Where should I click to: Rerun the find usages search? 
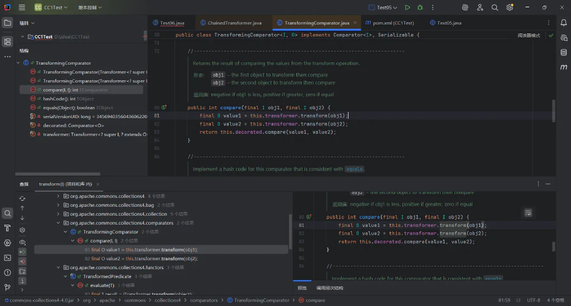tap(22, 198)
